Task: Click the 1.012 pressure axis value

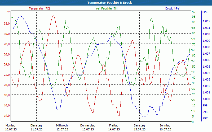Action: point(206,21)
